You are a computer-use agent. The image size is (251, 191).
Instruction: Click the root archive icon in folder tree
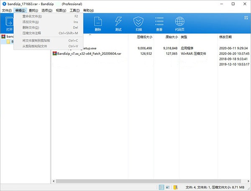tap(3, 36)
